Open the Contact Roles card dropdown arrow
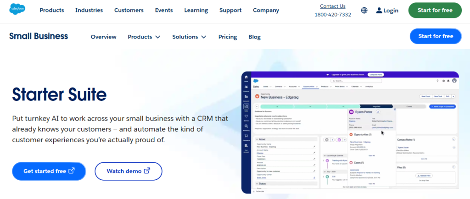470x199 pixels. 453,139
